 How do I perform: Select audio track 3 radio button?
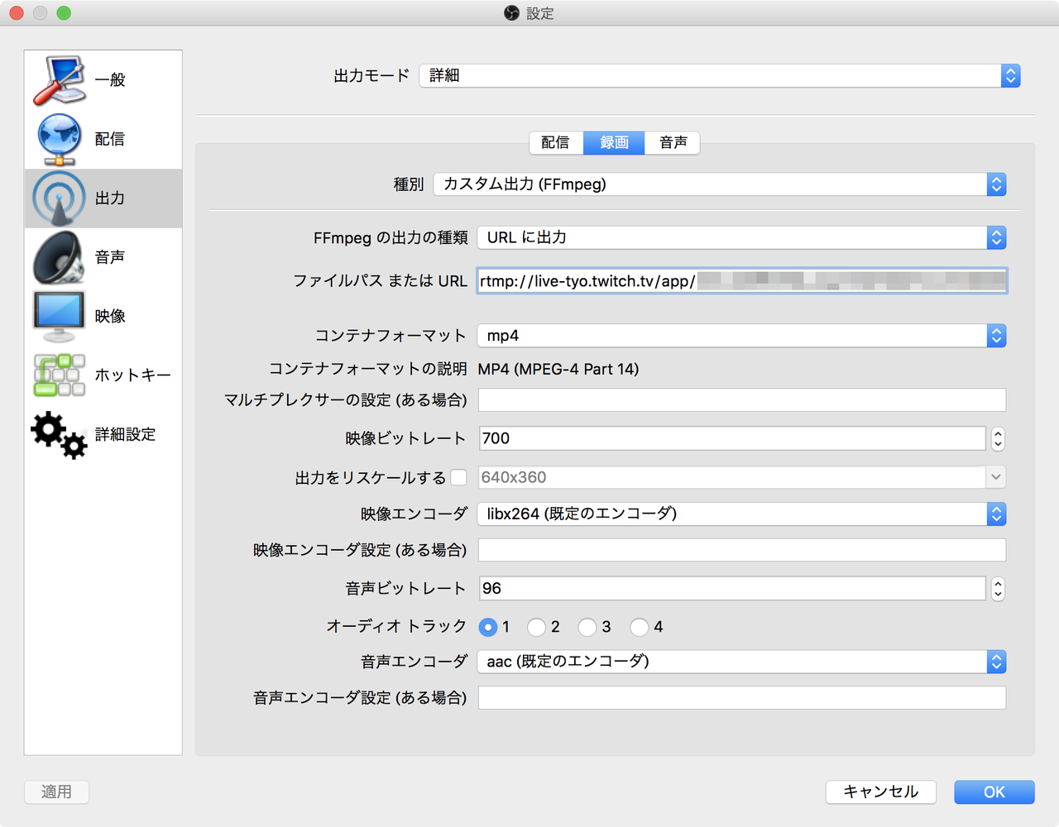coord(587,627)
